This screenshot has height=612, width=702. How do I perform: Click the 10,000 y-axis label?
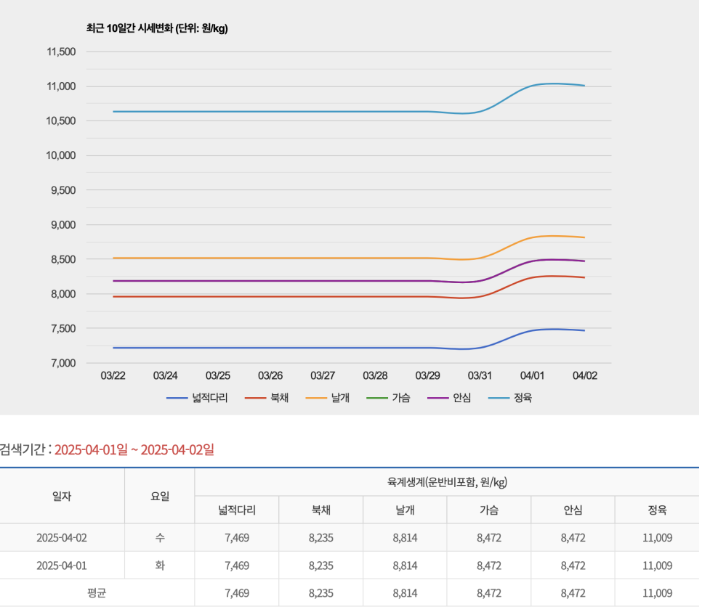tap(61, 155)
